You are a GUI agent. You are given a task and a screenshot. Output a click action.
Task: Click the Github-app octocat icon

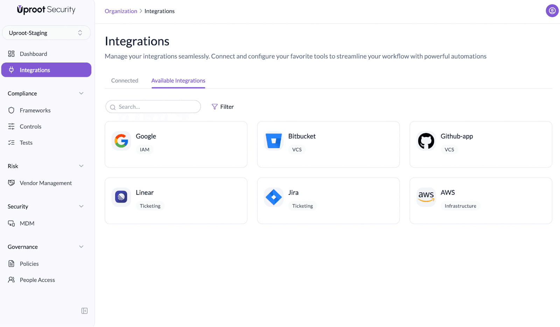point(426,141)
